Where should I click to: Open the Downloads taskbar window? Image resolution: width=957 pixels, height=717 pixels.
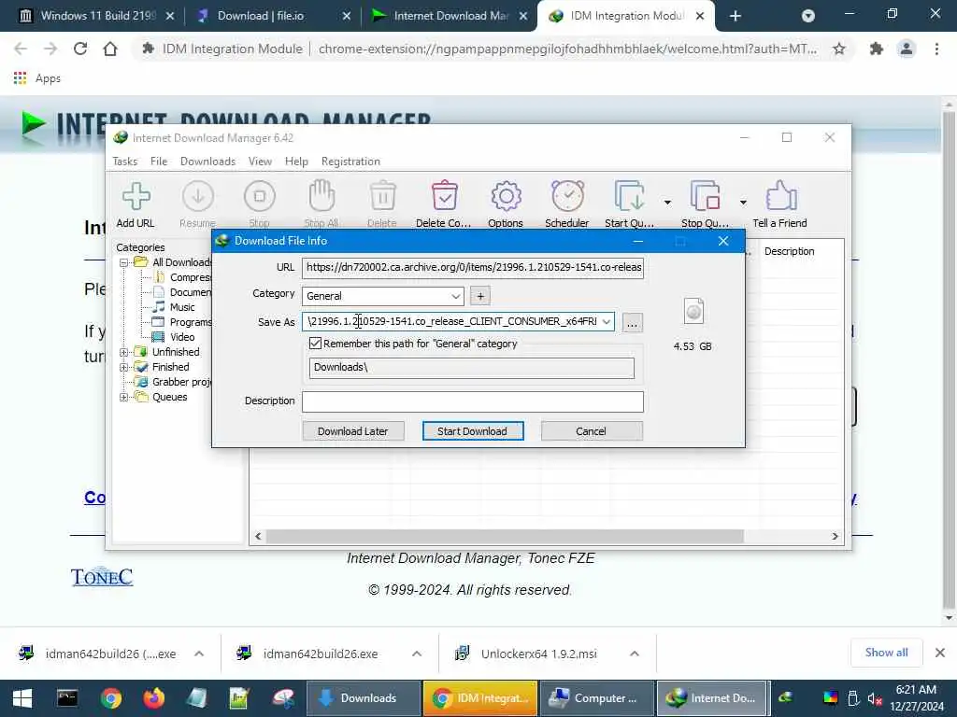pyautogui.click(x=363, y=698)
